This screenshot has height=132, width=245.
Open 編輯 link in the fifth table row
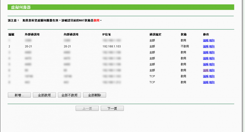[x=206, y=64]
